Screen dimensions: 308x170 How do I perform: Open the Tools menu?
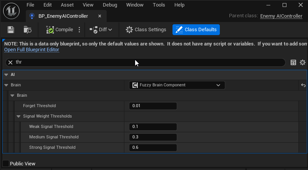coord(159,5)
